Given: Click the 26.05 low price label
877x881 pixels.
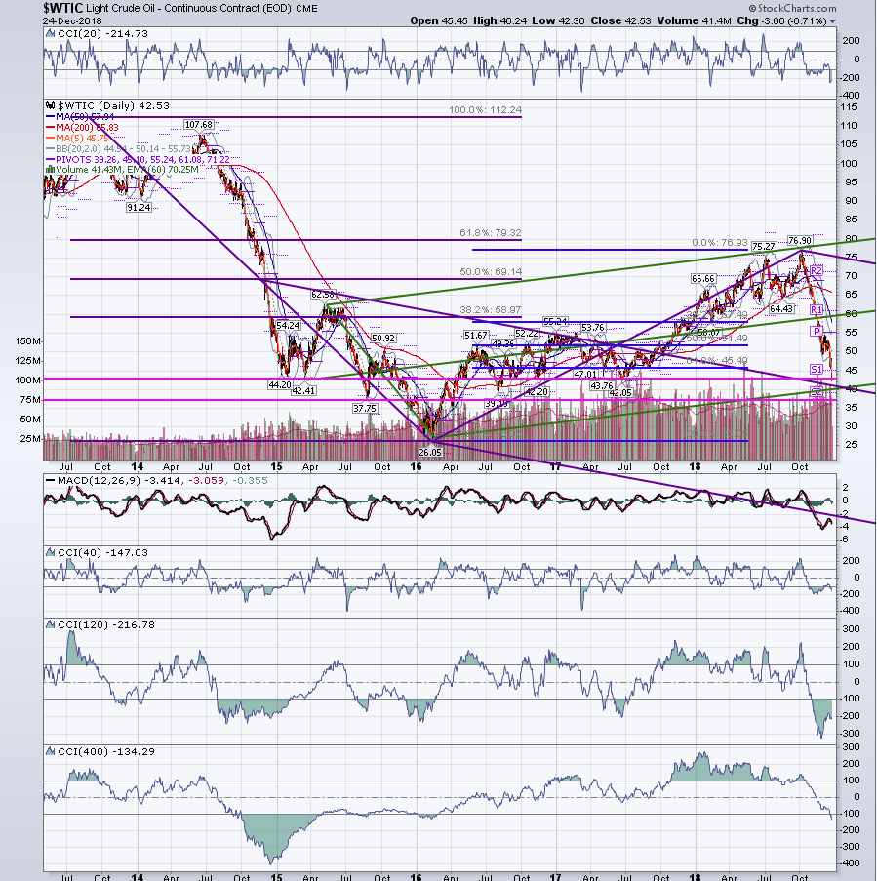Looking at the screenshot, I should pyautogui.click(x=430, y=453).
